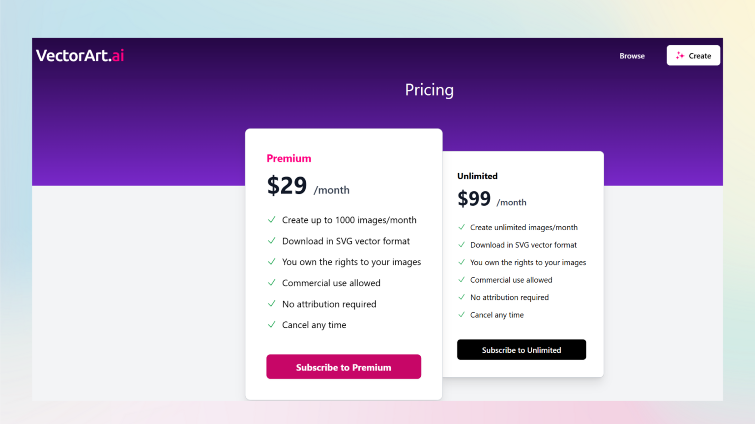Click Premium checkmark for Commercial use allowed

271,283
